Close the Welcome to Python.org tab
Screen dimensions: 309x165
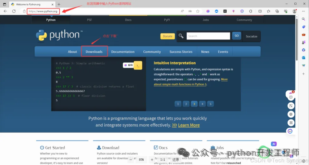52,4
